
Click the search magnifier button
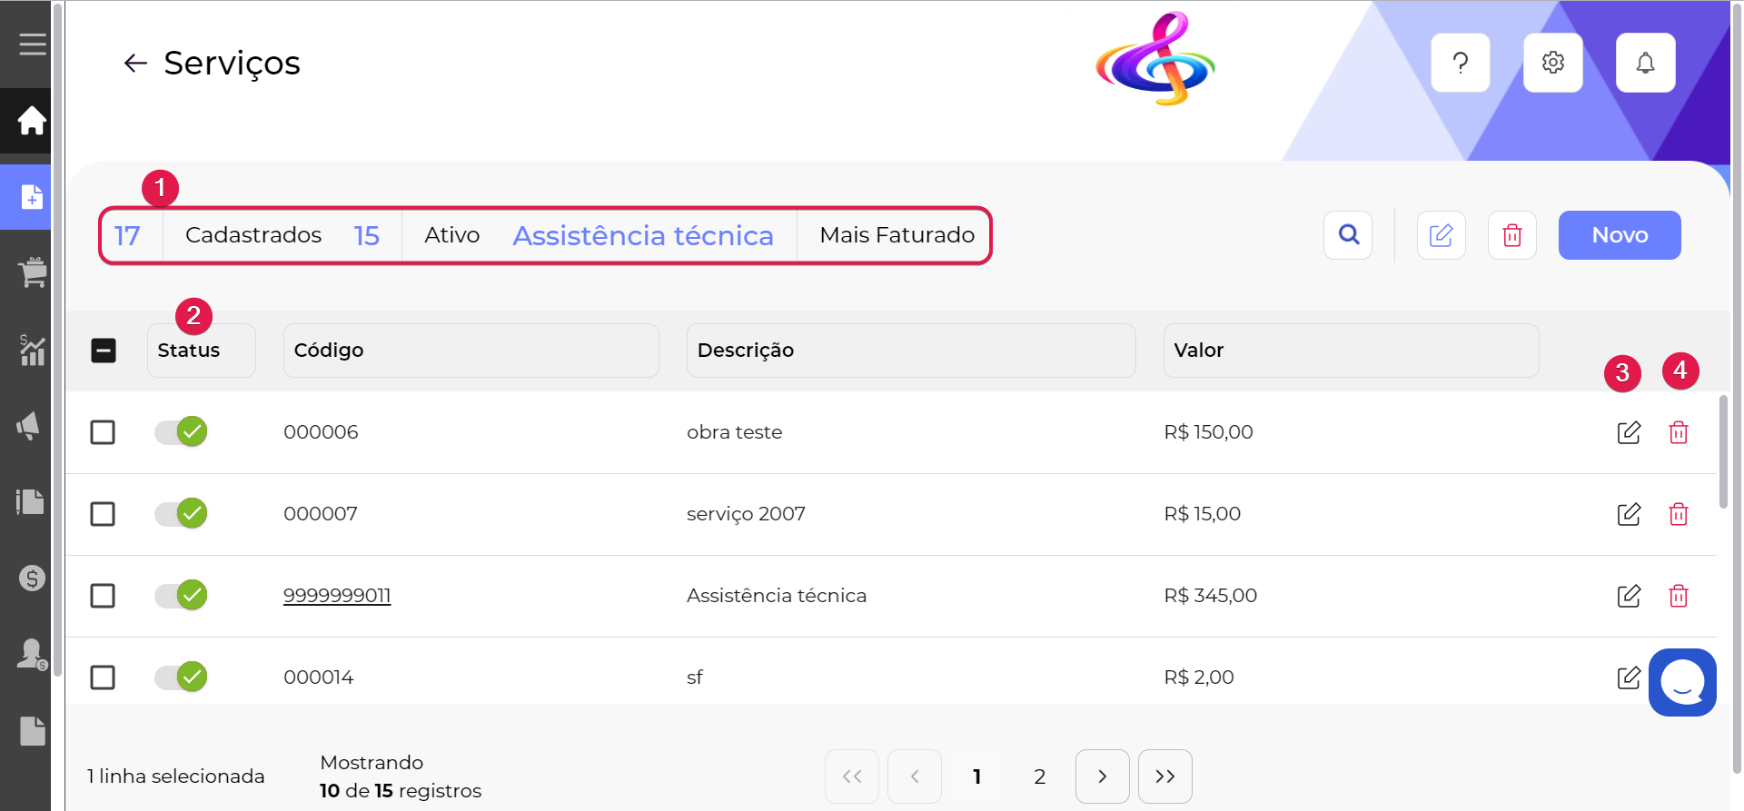pos(1349,235)
